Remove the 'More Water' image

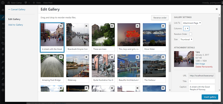[163, 26]
